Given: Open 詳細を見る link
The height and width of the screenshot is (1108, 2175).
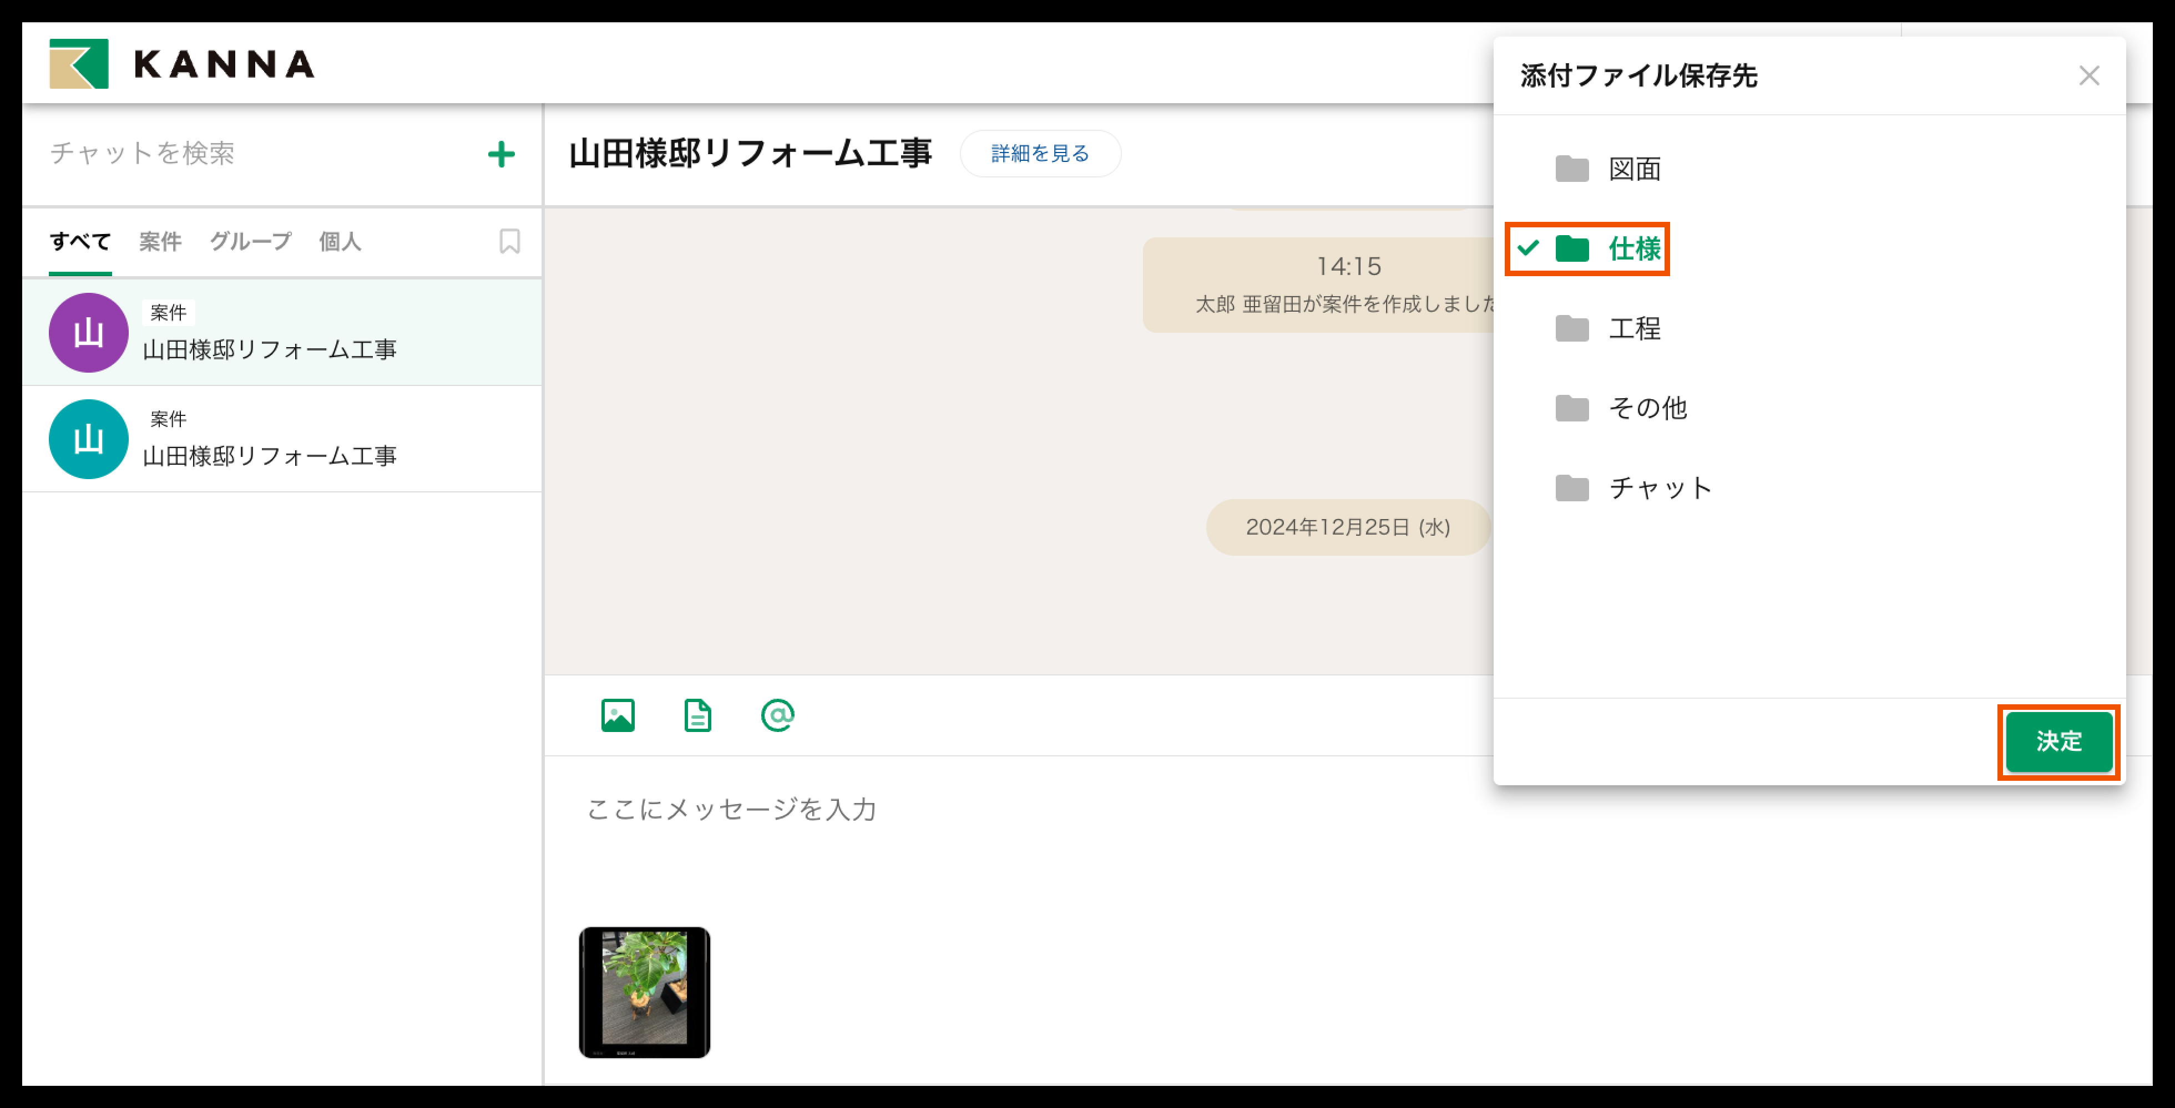Looking at the screenshot, I should 1040,154.
